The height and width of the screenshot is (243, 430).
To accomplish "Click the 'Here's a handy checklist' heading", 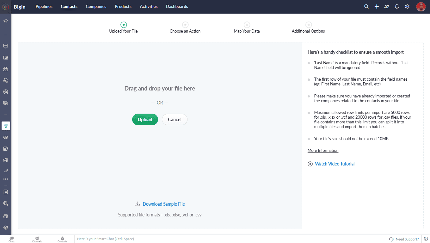I will pyautogui.click(x=356, y=52).
